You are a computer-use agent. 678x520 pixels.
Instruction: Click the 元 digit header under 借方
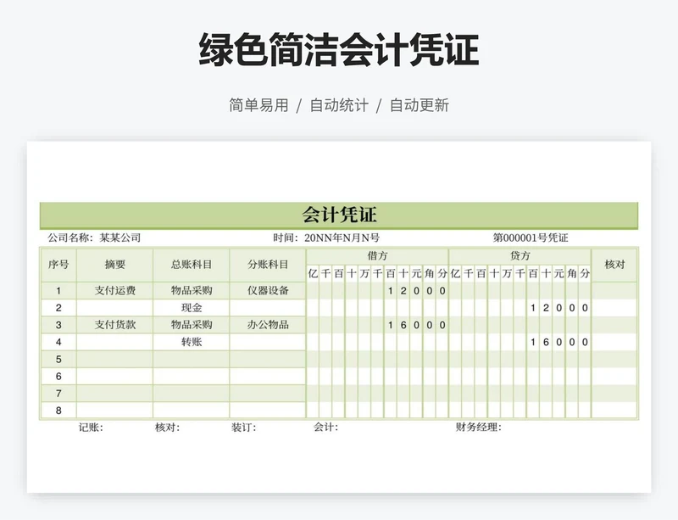point(416,273)
